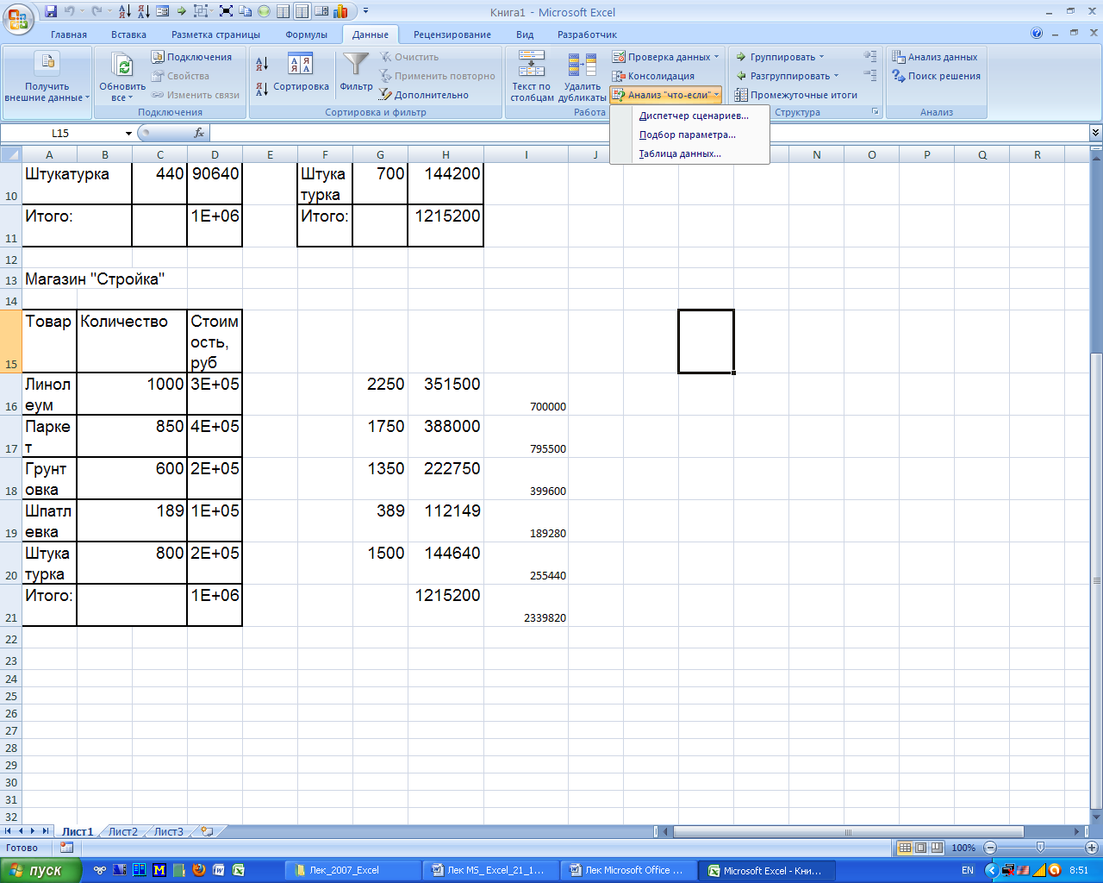Screen dimensions: 1103x883
Task: Go to first sheet navigation arrow
Action: click(x=9, y=831)
